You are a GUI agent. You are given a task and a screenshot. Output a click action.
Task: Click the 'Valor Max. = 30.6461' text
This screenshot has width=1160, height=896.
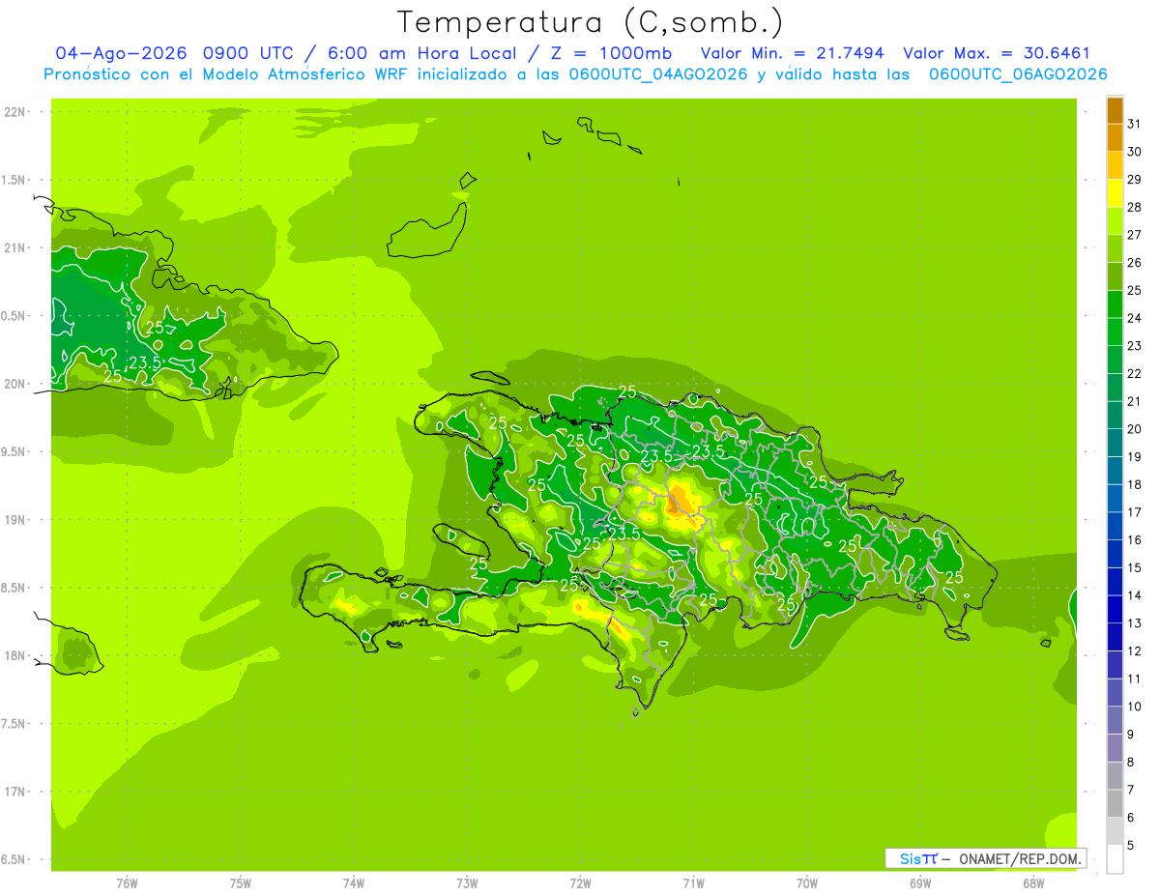(997, 53)
